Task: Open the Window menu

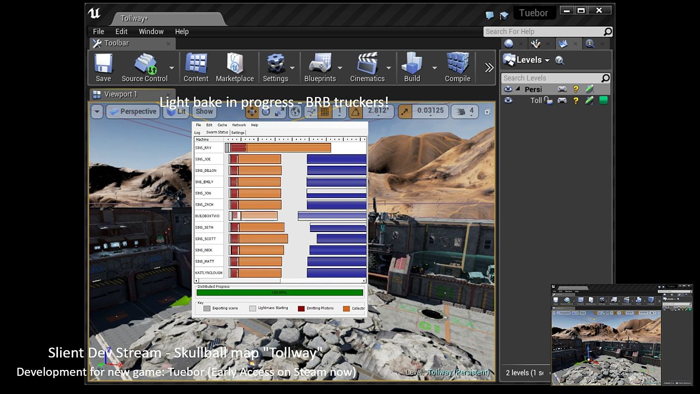Action: click(151, 32)
